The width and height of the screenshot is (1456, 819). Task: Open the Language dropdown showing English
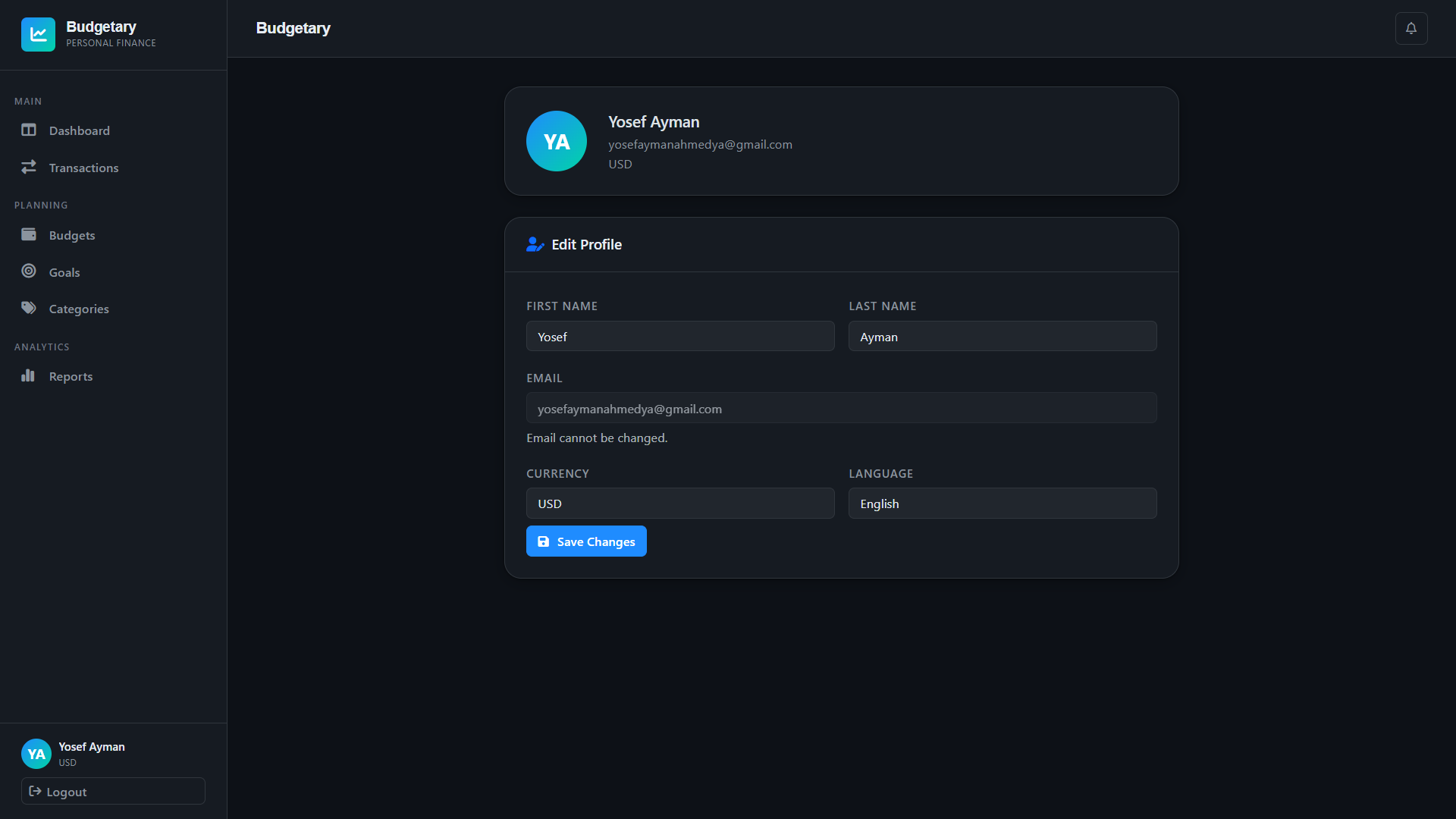coord(1003,504)
